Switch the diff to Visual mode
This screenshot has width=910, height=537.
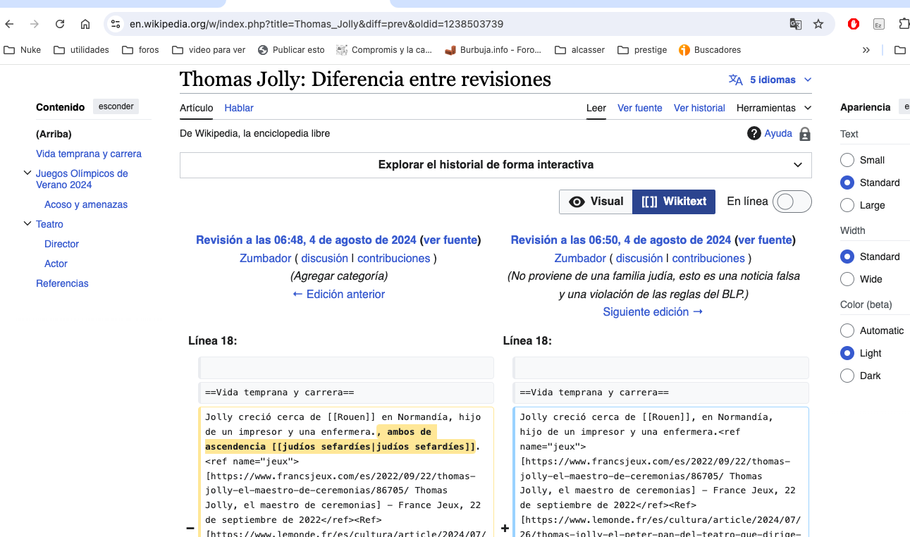(x=596, y=202)
